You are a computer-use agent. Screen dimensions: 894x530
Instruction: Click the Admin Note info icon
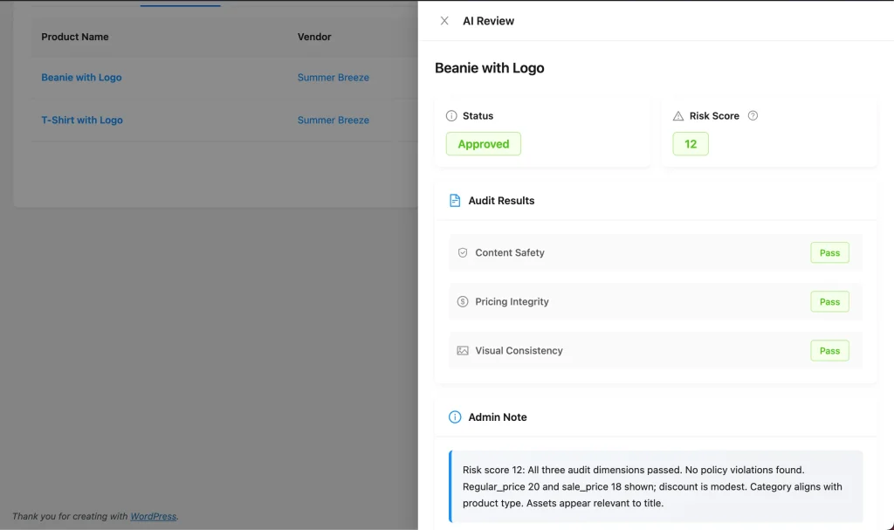coord(454,416)
